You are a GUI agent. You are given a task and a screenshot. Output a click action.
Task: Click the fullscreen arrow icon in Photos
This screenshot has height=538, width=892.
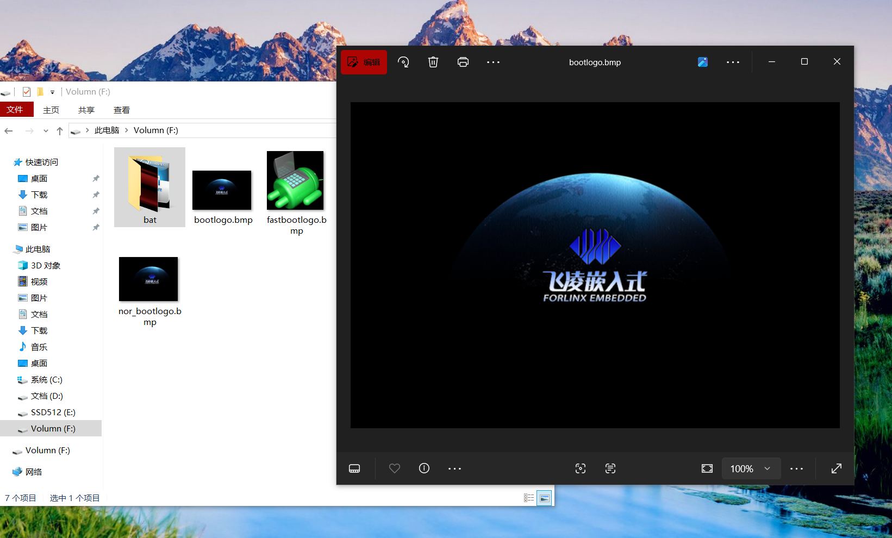tap(837, 468)
